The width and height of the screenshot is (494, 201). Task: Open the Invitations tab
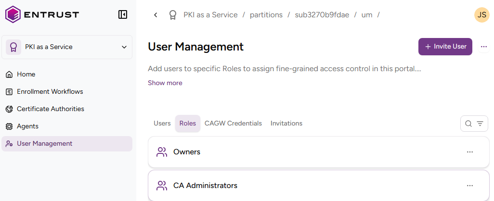286,124
